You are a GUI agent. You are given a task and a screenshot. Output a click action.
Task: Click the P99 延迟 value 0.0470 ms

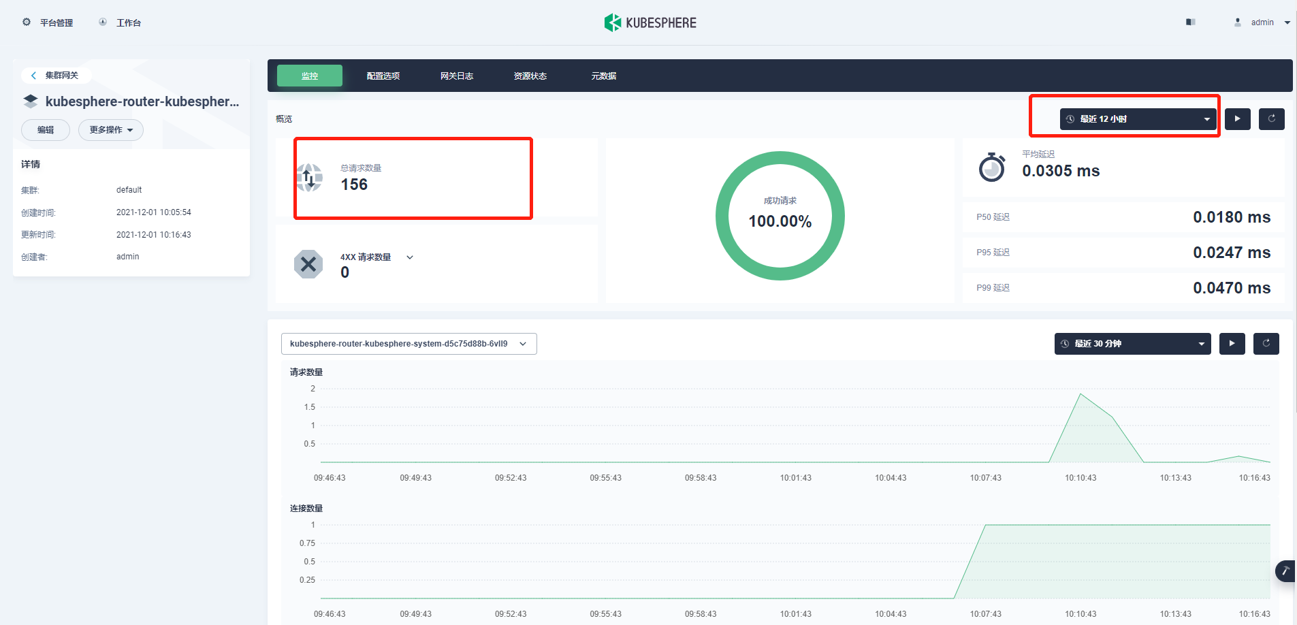[1232, 288]
